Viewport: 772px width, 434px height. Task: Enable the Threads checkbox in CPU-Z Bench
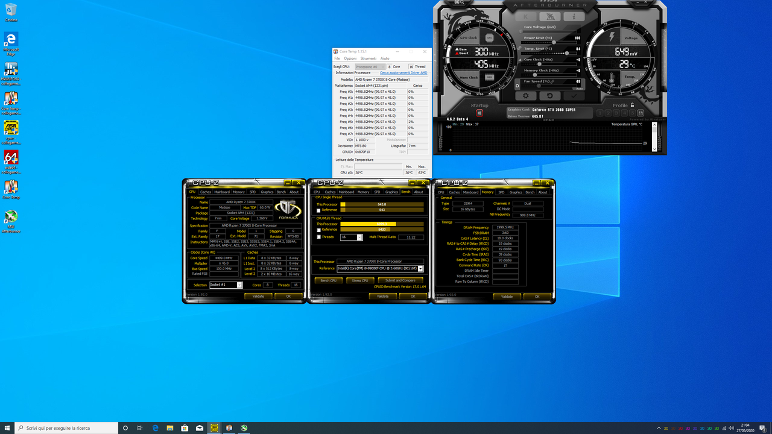[318, 237]
